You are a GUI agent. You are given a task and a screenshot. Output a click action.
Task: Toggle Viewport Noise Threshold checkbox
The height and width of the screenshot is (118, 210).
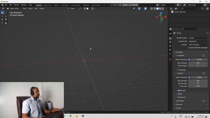189,60
